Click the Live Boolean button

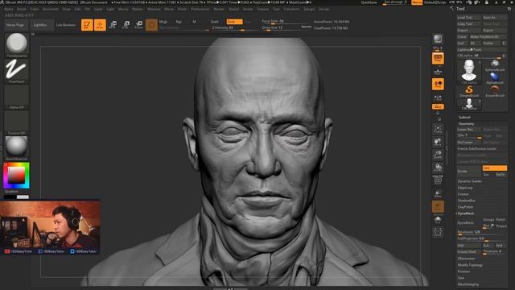click(x=66, y=25)
